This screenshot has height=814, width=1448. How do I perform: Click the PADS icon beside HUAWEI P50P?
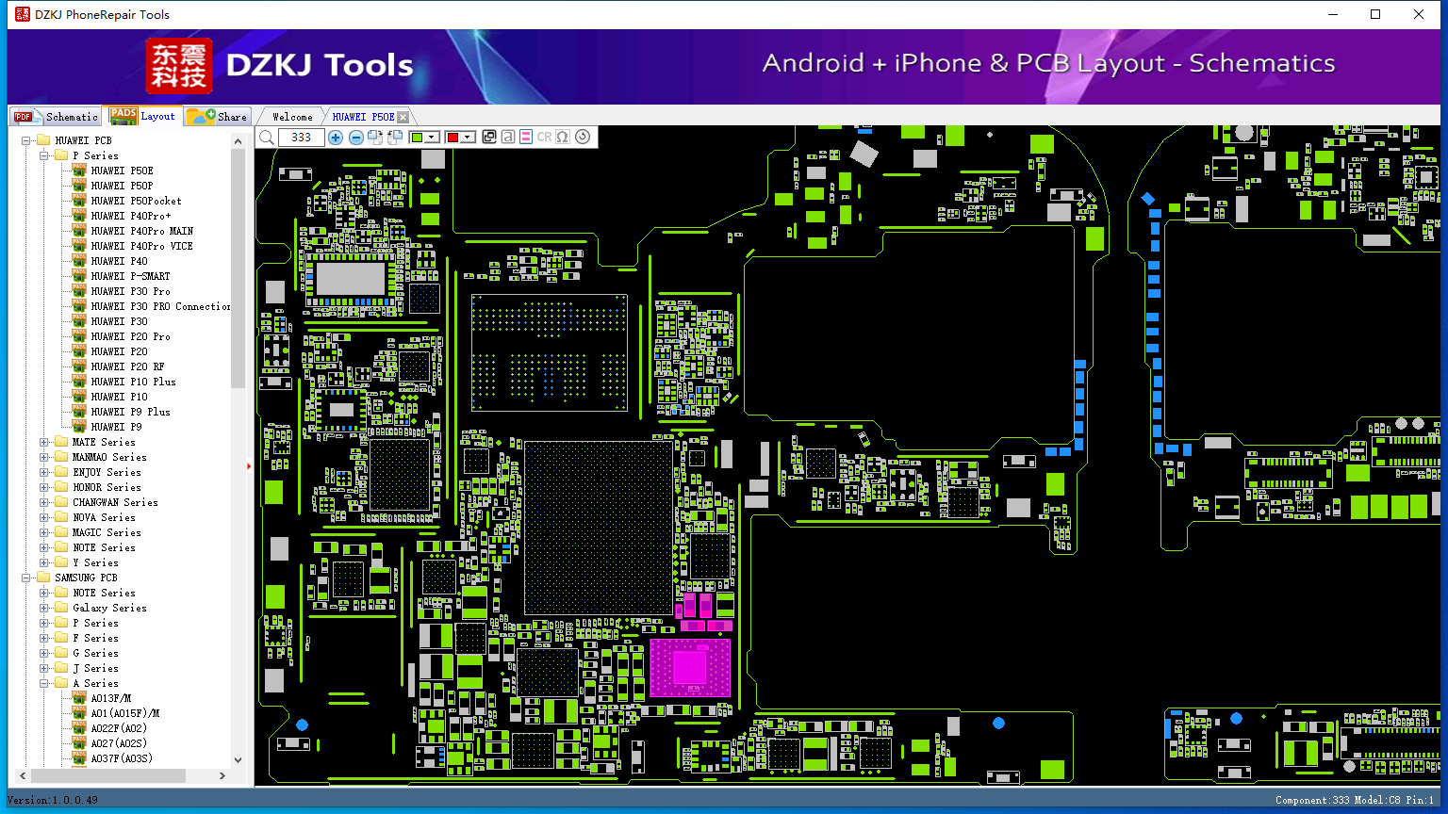[79, 186]
